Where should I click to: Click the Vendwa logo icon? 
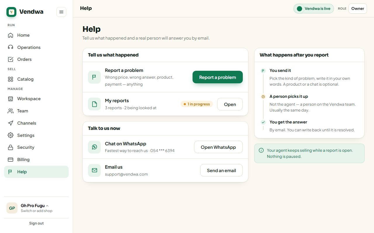[11, 12]
